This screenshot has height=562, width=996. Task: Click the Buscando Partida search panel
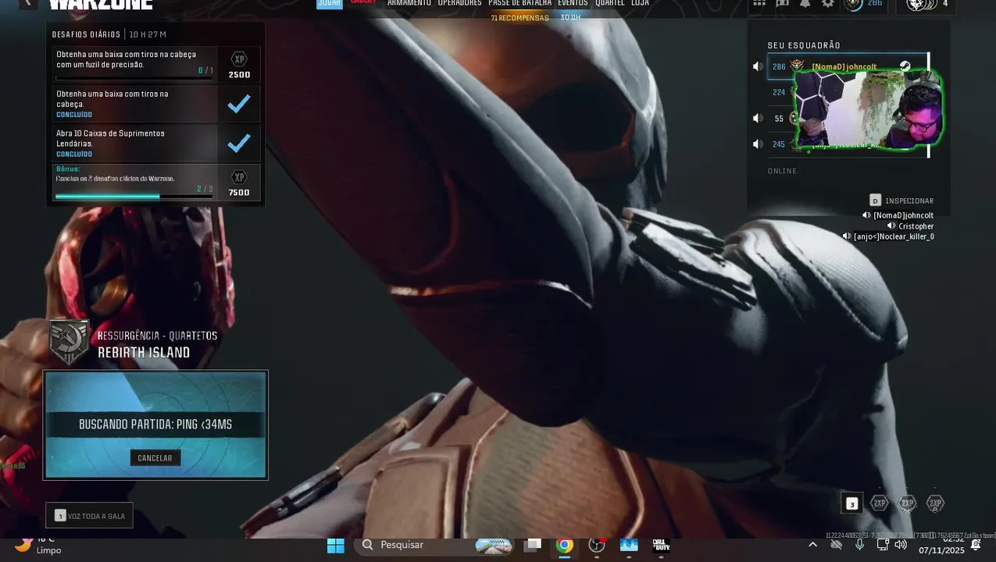point(155,425)
